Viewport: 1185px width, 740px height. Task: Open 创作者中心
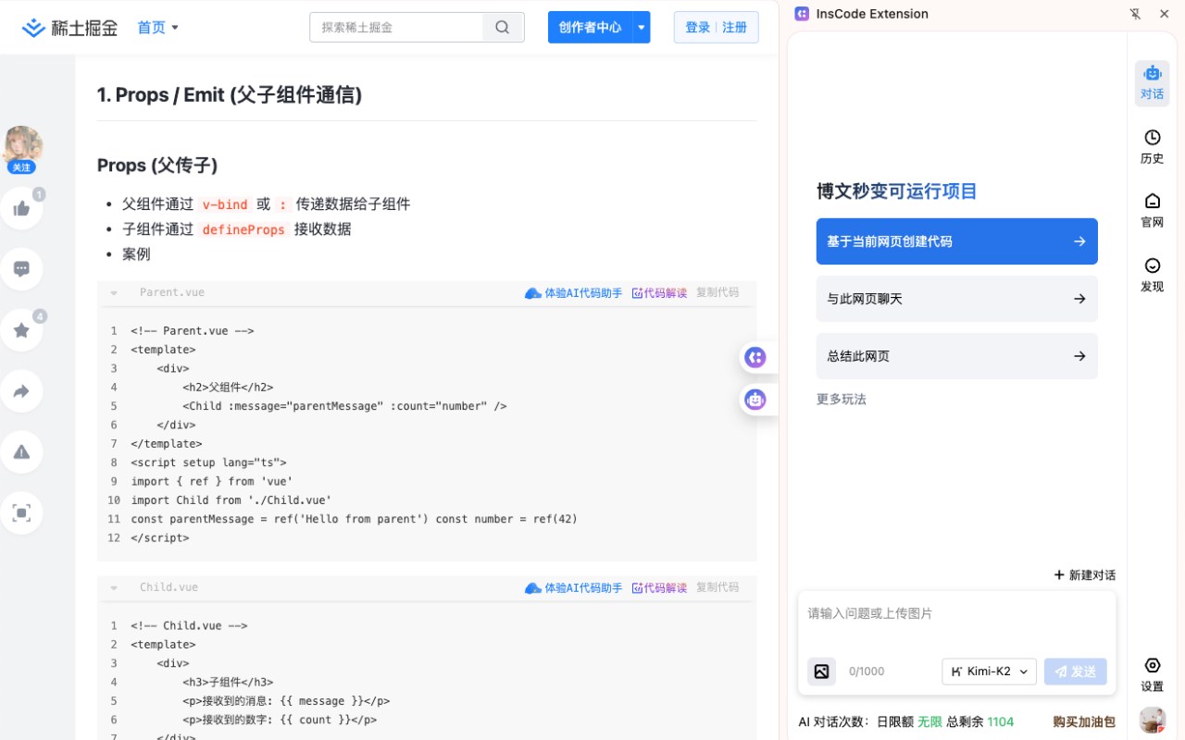click(590, 28)
